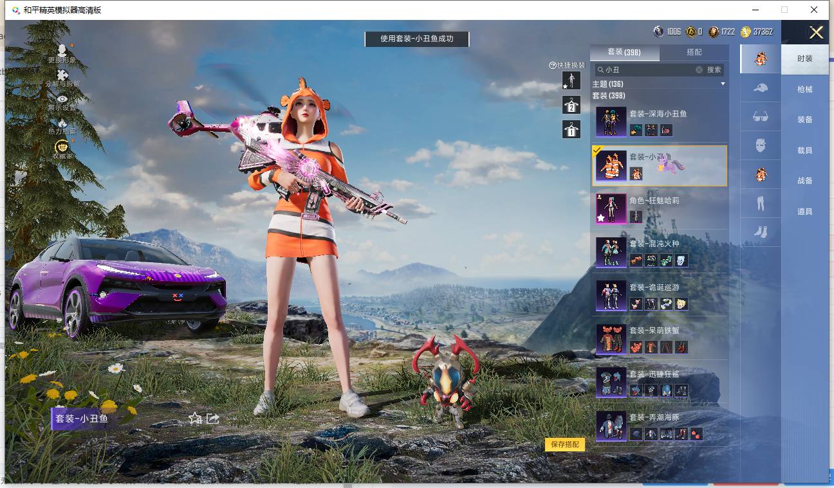
Task: Clear the search text with the X icon
Action: [x=699, y=69]
